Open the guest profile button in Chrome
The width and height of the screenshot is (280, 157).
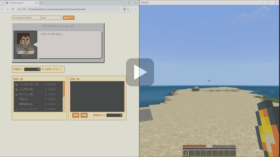(127, 9)
